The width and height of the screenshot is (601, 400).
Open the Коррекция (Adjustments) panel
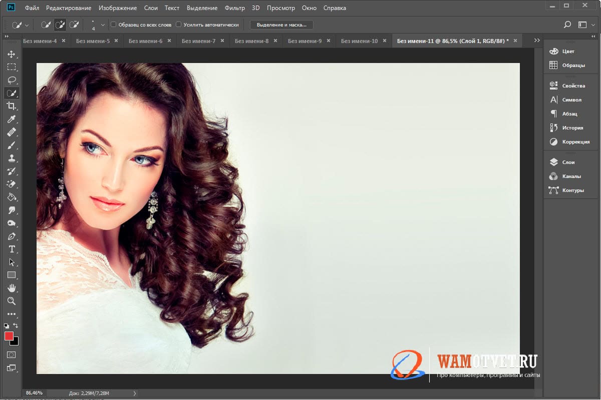click(x=569, y=141)
